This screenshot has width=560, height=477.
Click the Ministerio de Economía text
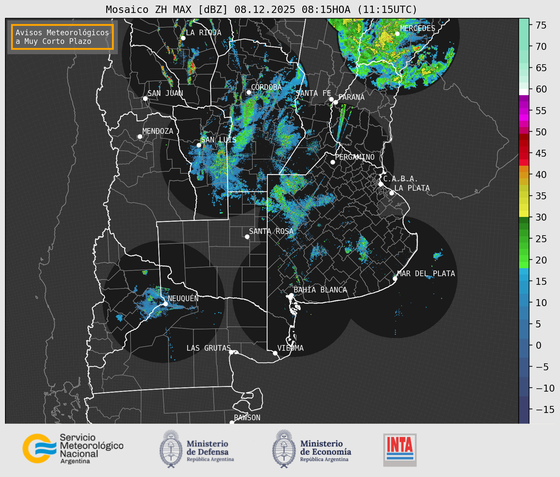pyautogui.click(x=326, y=451)
